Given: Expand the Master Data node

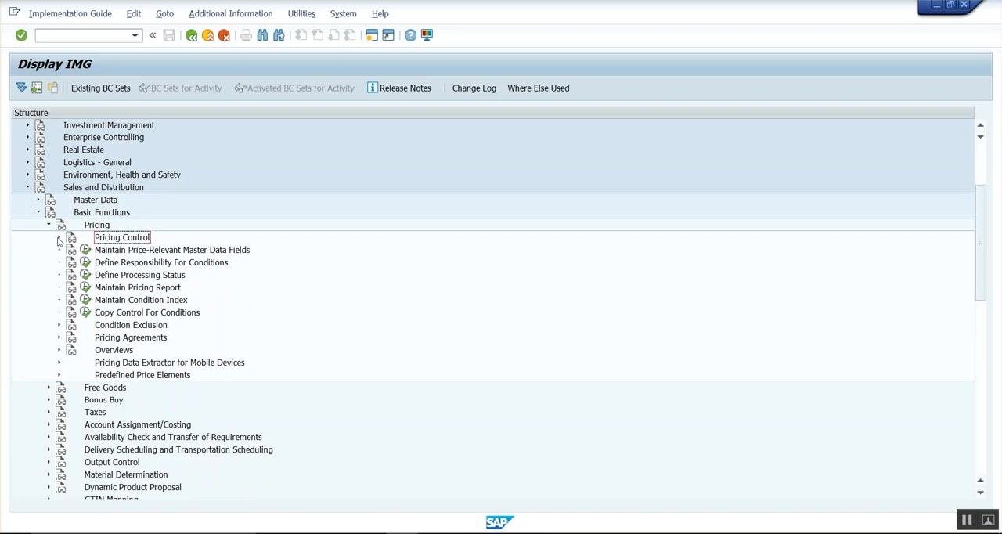Looking at the screenshot, I should [38, 200].
